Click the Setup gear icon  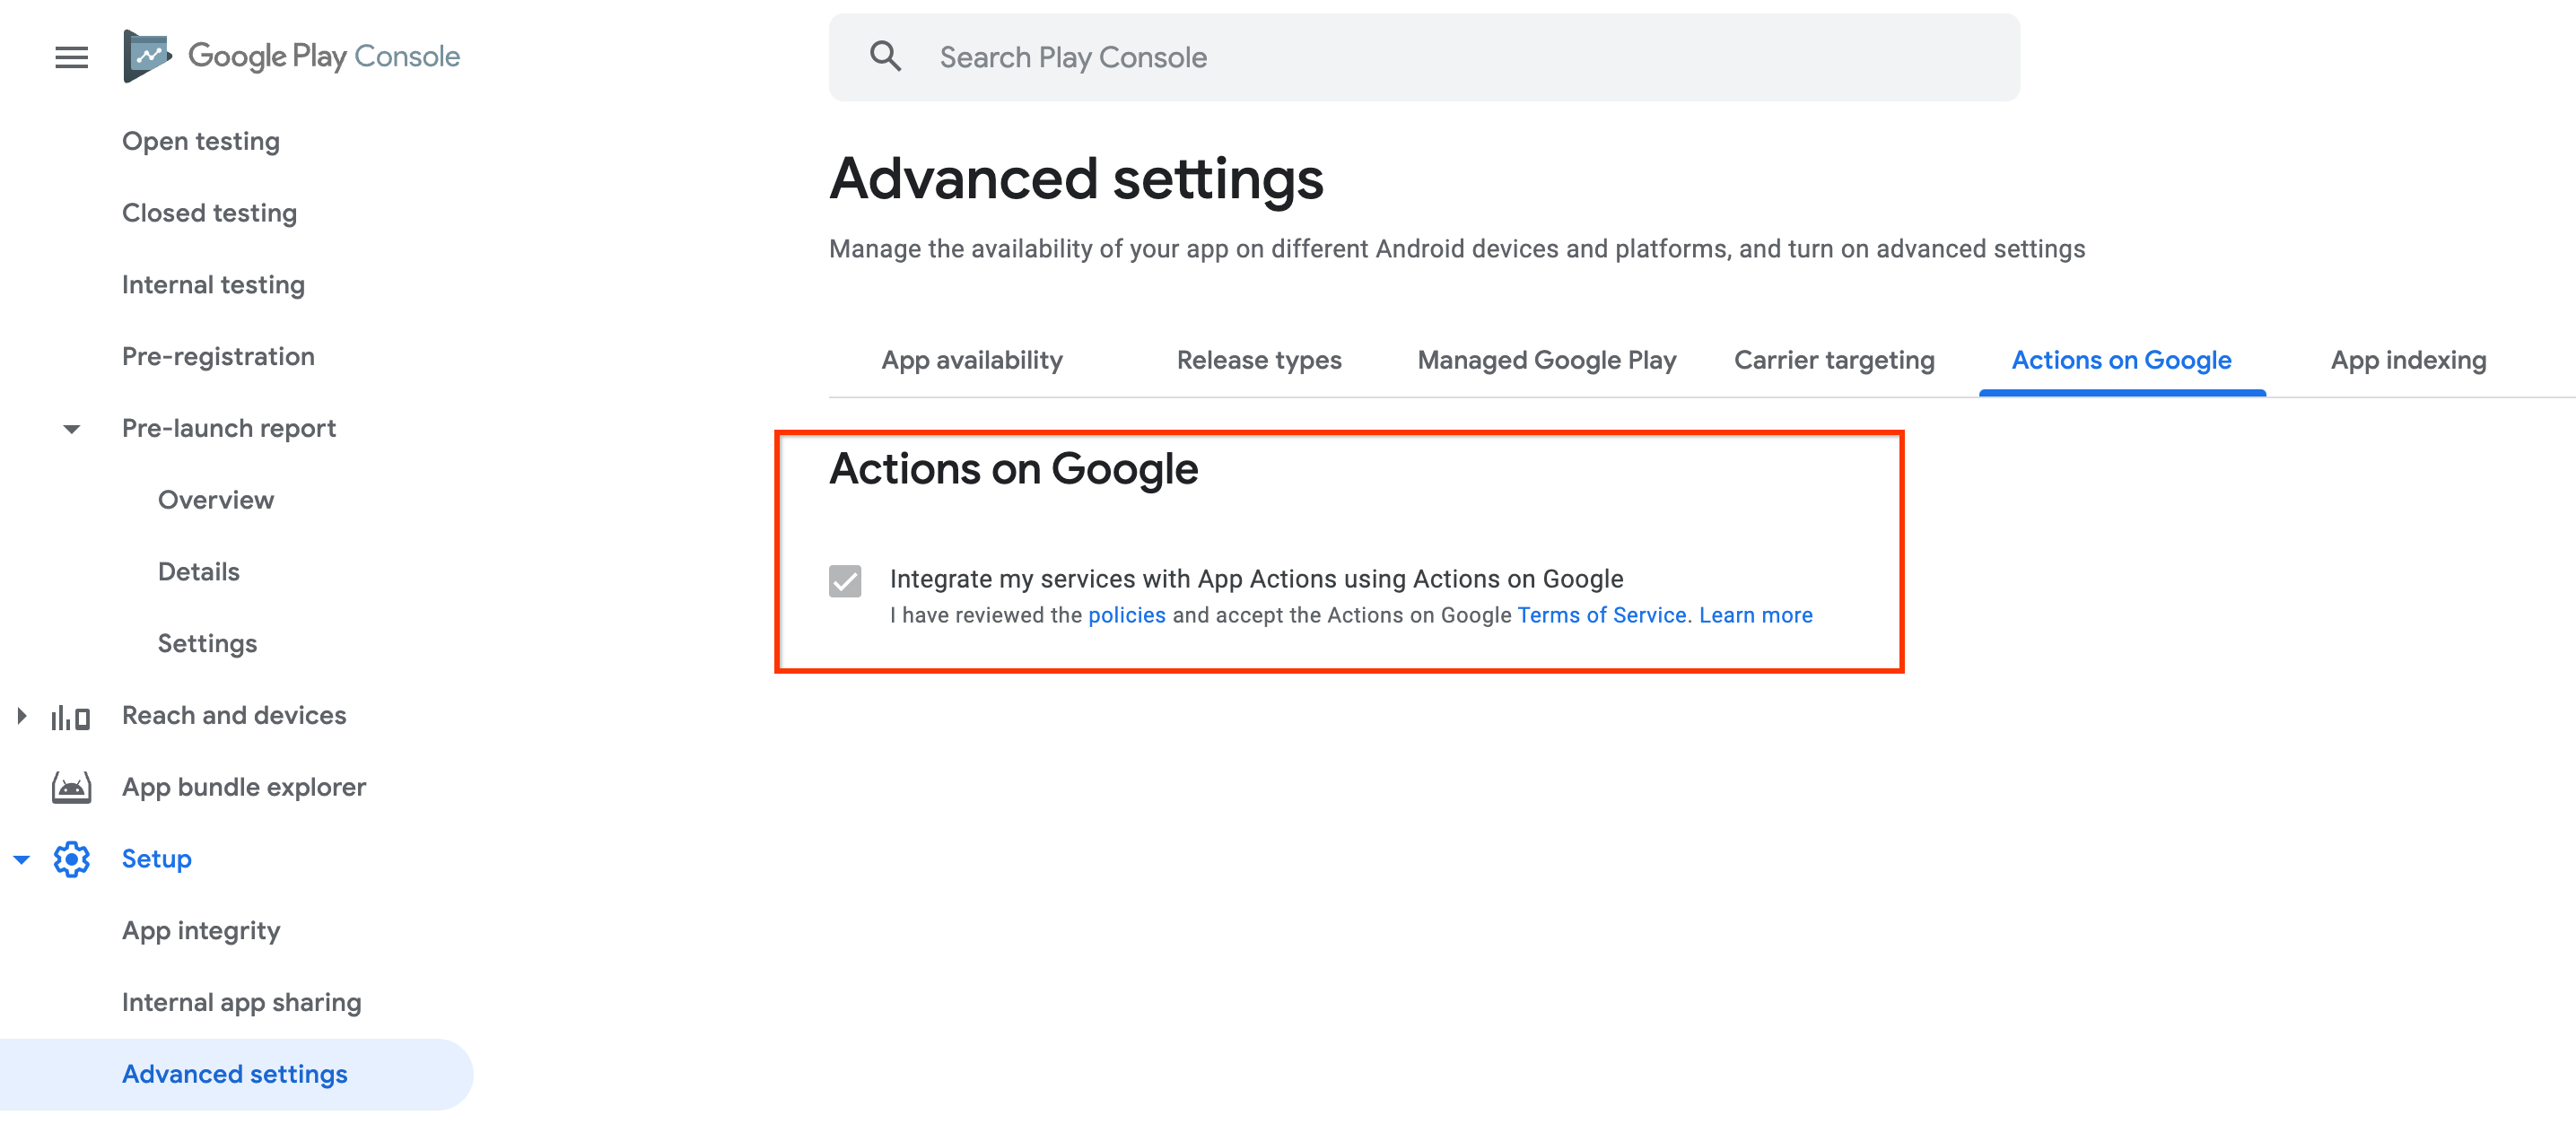71,858
